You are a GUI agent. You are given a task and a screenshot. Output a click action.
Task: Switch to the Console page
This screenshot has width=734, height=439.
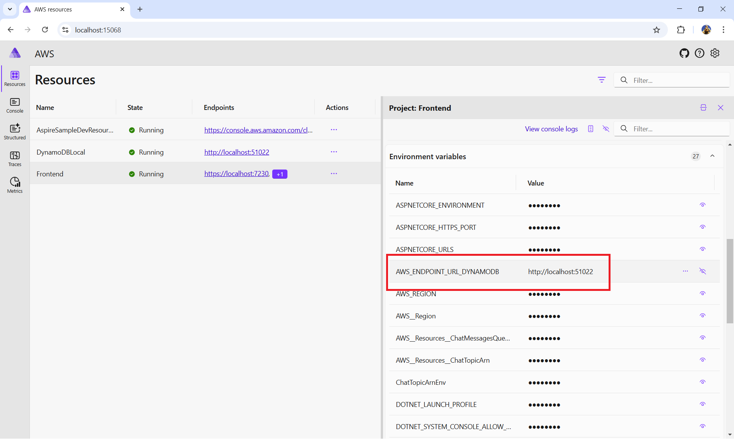tap(15, 105)
